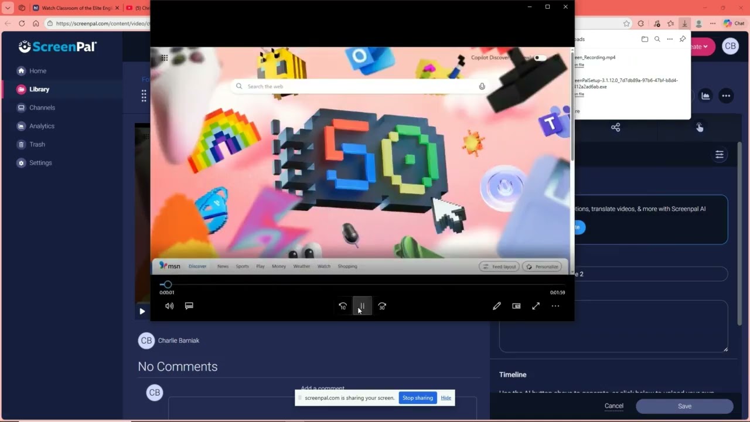The width and height of the screenshot is (750, 422).
Task: Switch media player to mini view
Action: coord(516,306)
